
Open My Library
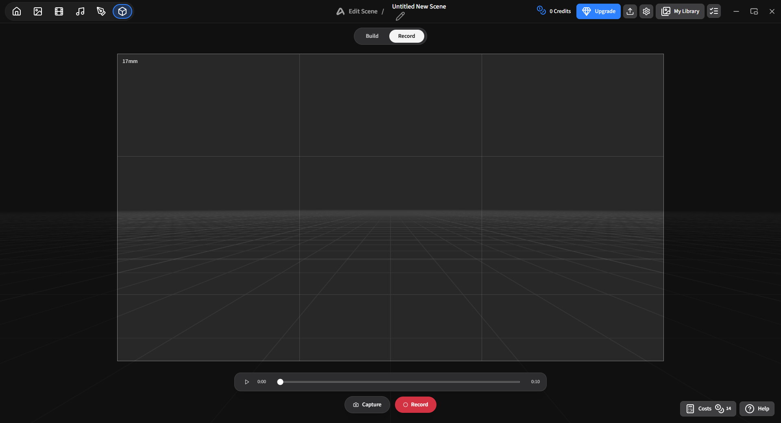[x=680, y=11]
